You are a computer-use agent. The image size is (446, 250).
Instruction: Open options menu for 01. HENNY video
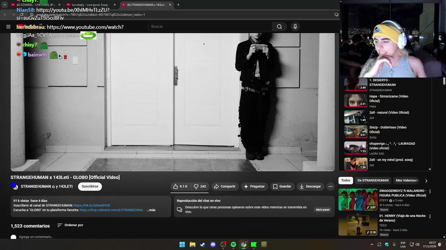tap(430, 217)
